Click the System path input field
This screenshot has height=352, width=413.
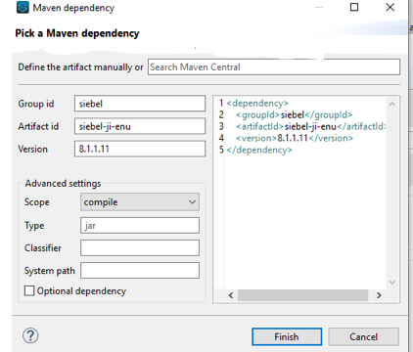[x=140, y=271]
